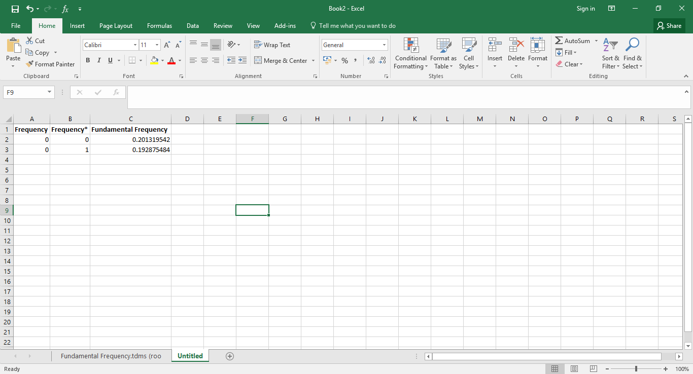Open Find & Select menu
The height and width of the screenshot is (374, 693).
click(x=632, y=54)
